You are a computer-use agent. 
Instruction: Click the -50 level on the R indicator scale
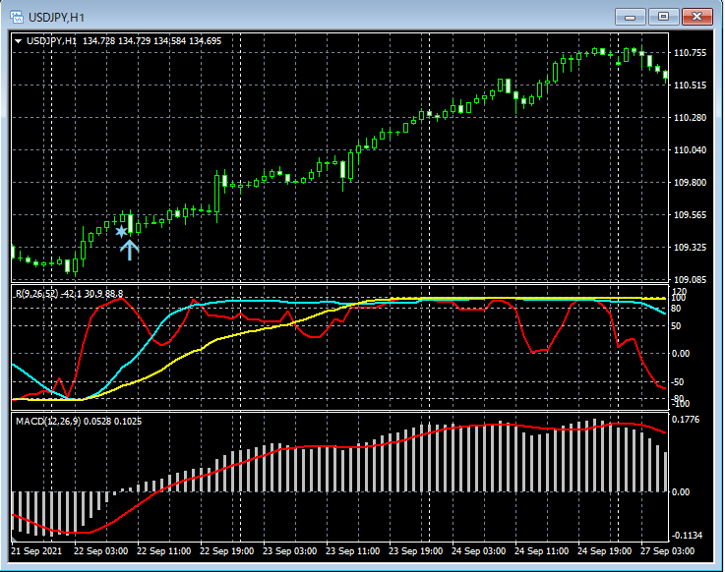pyautogui.click(x=677, y=382)
